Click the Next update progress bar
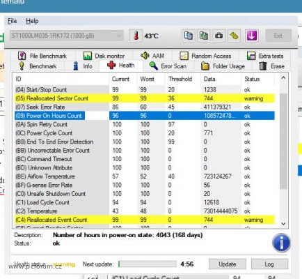The image size is (302, 279). [148, 264]
